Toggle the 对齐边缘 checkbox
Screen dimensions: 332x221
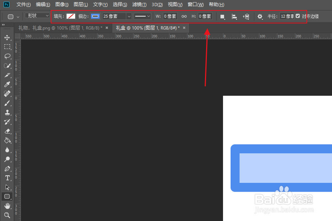tap(298, 16)
